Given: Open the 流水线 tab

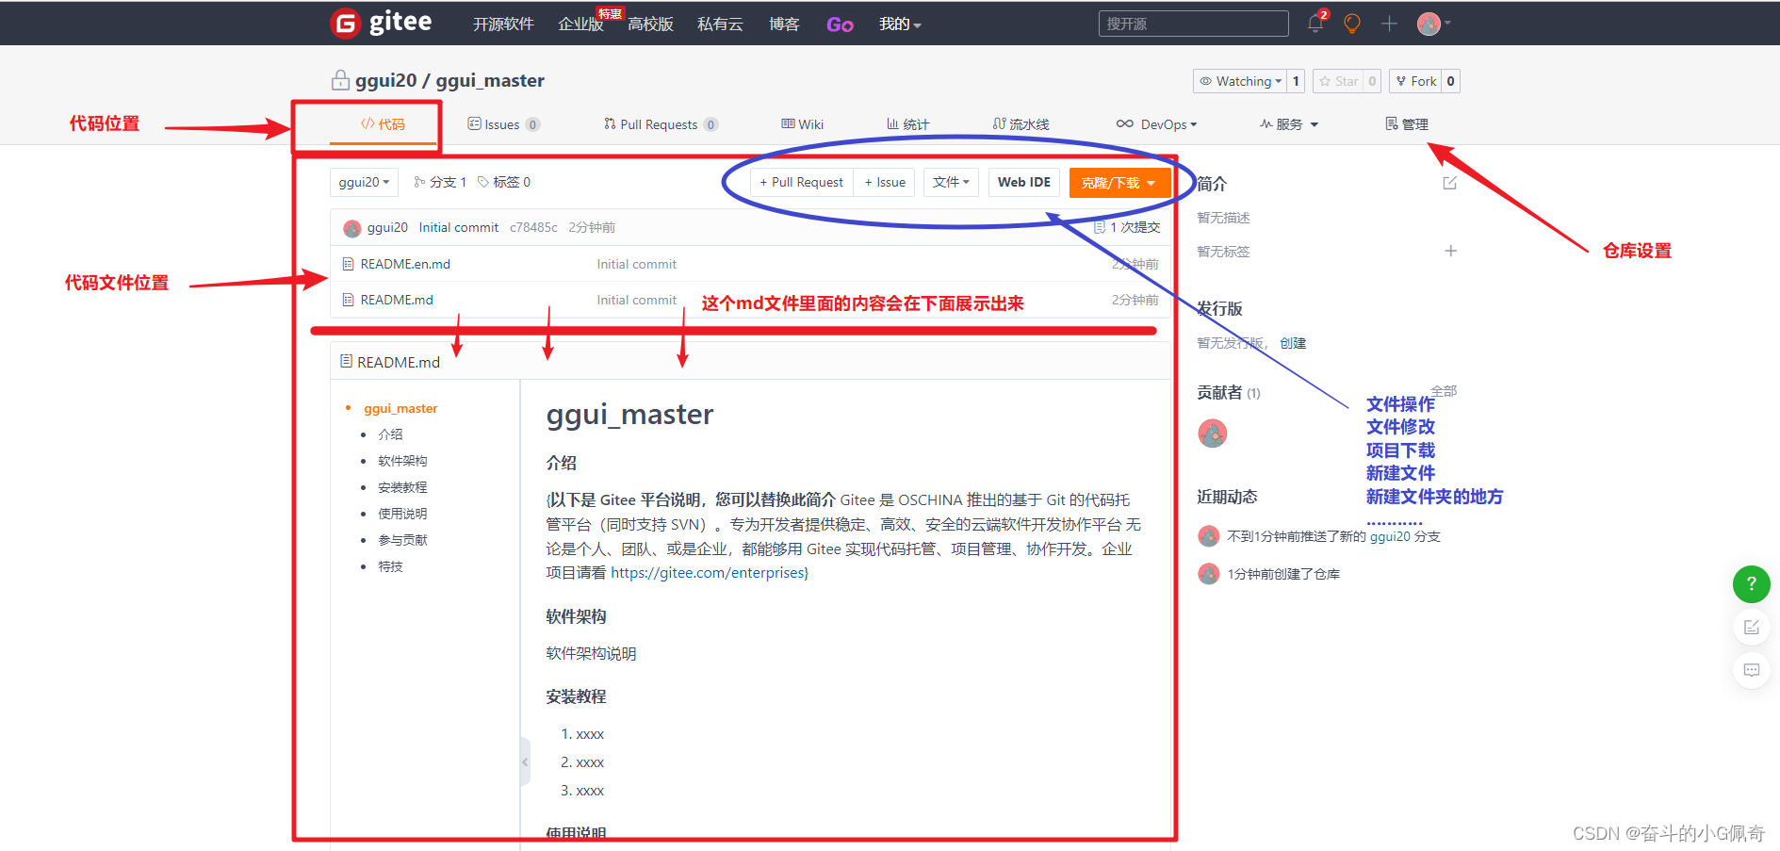Looking at the screenshot, I should click(x=1021, y=124).
